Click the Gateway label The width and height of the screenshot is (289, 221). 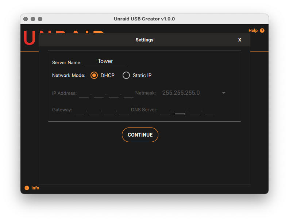click(x=62, y=110)
